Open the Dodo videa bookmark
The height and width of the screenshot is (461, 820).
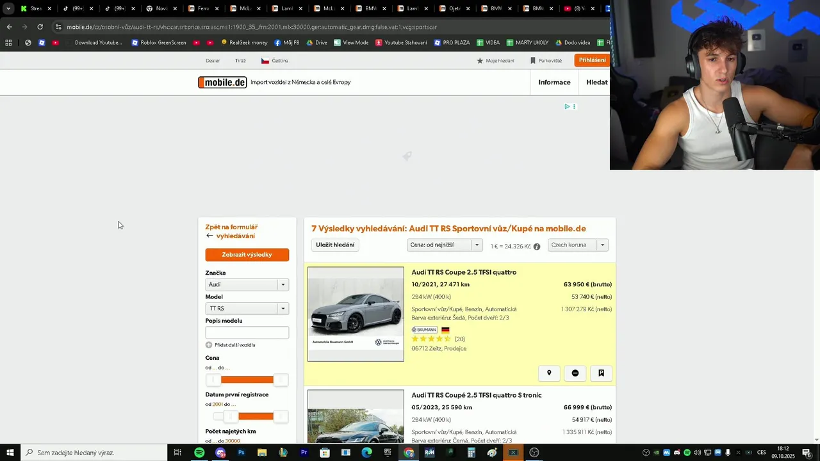point(573,43)
